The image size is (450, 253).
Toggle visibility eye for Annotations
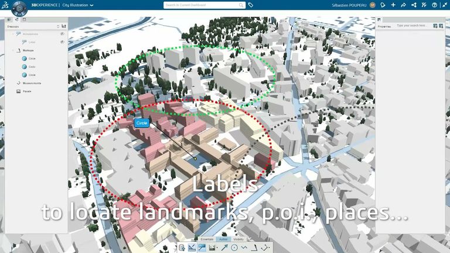(62, 34)
